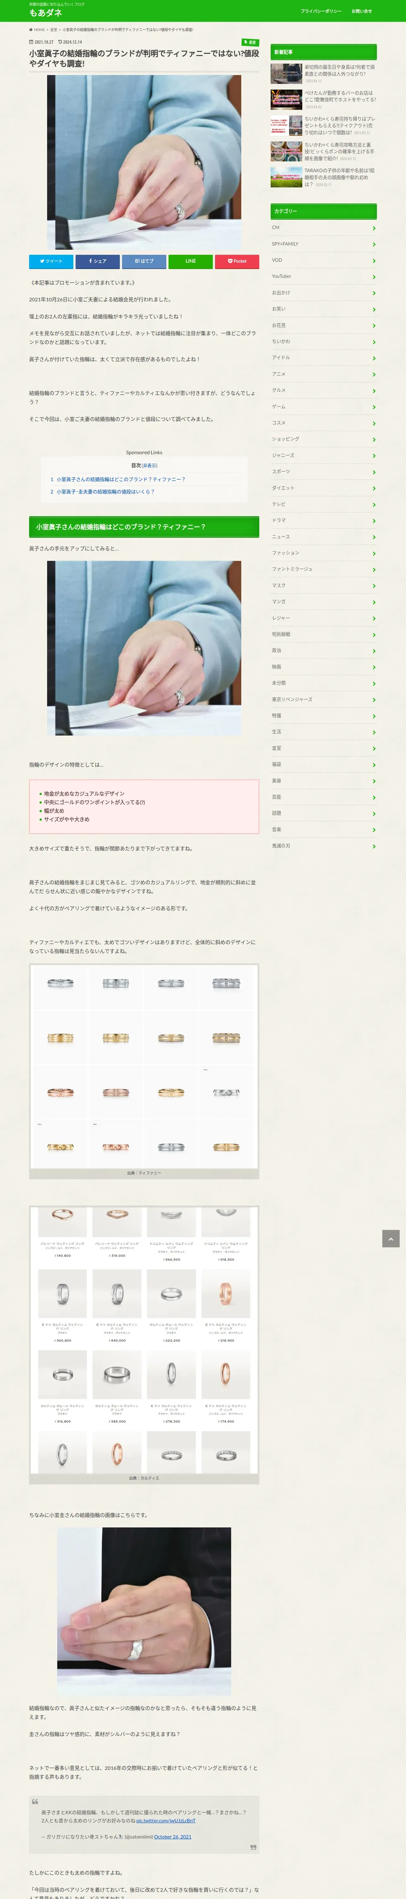
Task: Open the 東京リベンジャーズ category
Action: click(323, 699)
